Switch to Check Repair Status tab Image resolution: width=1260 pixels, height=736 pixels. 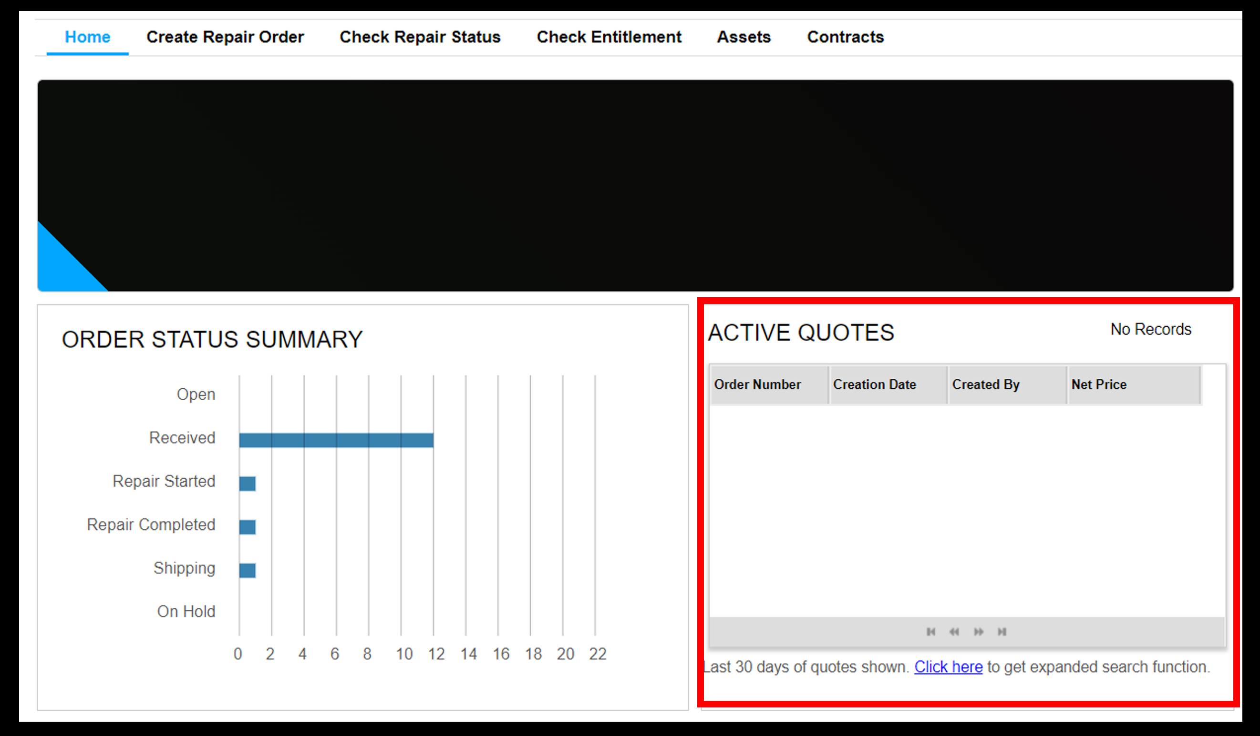pyautogui.click(x=420, y=37)
